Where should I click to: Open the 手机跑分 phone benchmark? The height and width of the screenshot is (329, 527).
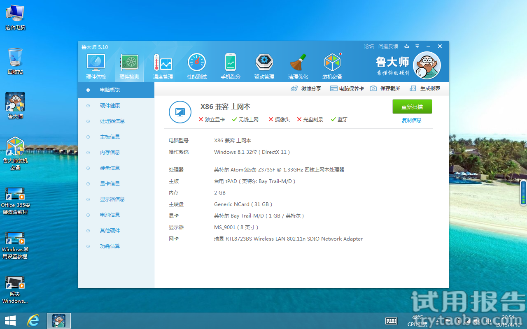pos(231,67)
